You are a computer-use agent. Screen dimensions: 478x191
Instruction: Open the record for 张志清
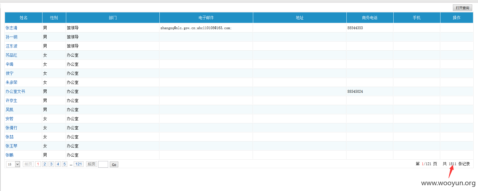11,28
